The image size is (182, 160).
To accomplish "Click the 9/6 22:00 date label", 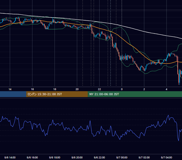I will 99,157.
